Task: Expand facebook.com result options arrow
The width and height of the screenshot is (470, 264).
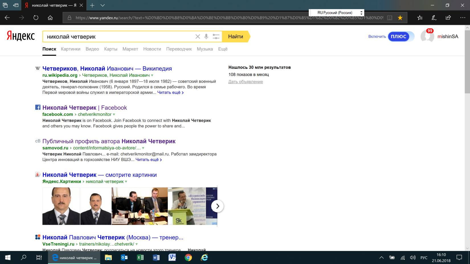Action: pos(114,114)
